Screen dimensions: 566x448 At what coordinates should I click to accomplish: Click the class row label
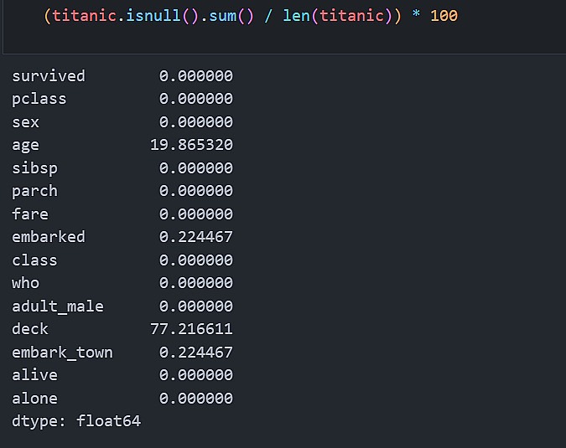35,260
